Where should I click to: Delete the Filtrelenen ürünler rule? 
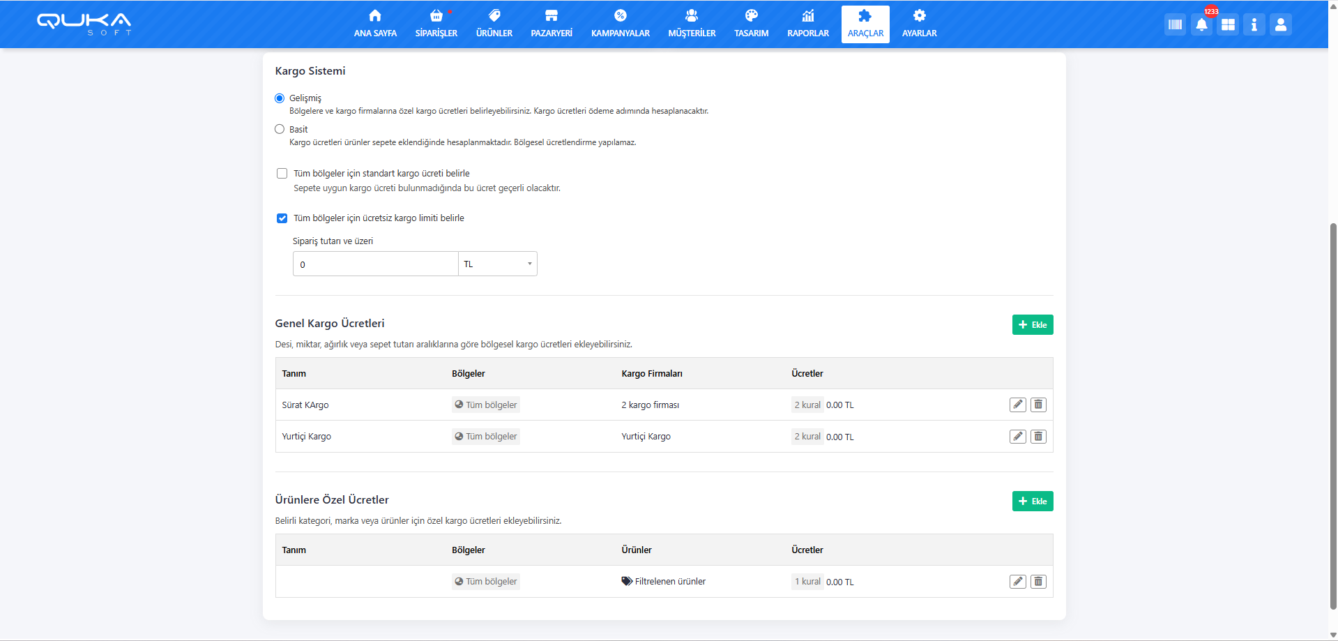[1038, 582]
